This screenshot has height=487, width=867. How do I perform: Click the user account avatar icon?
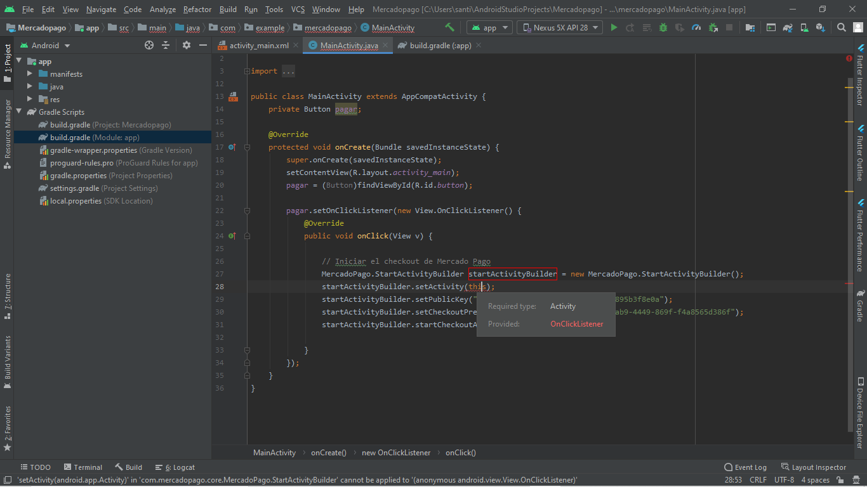tap(857, 27)
